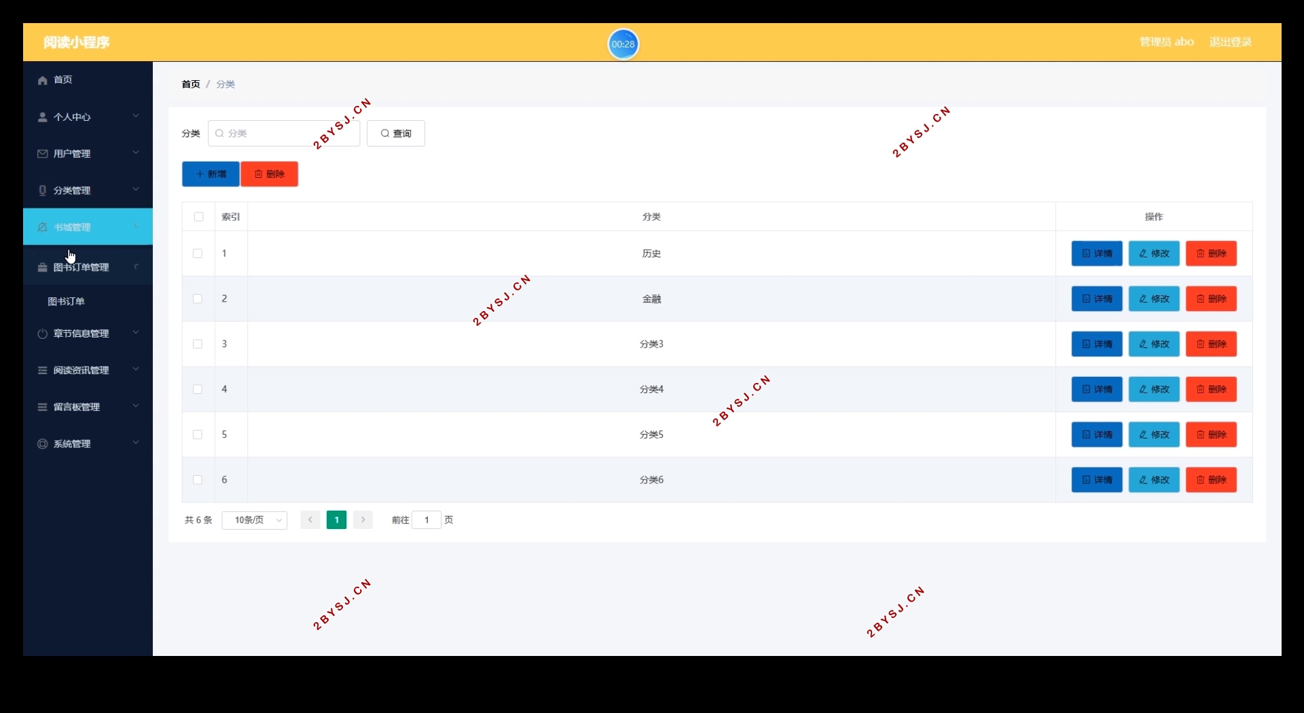The image size is (1304, 713).
Task: View 详情 of 分类5
Action: click(x=1097, y=435)
